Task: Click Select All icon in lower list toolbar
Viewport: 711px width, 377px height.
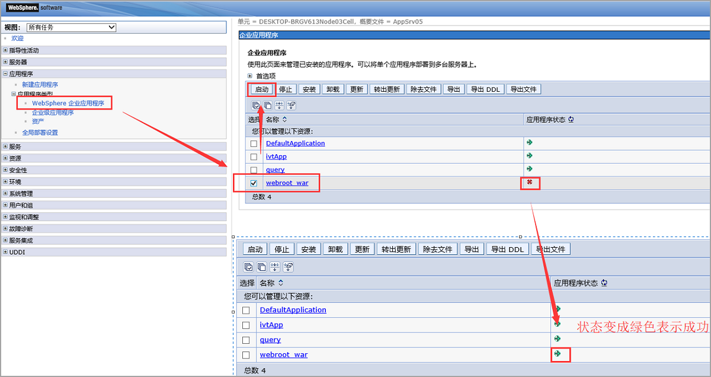Action: (249, 267)
